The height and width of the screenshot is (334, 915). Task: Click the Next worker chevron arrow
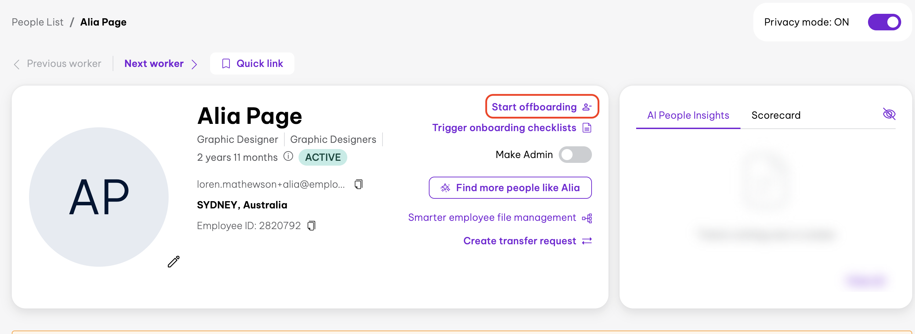pos(194,64)
